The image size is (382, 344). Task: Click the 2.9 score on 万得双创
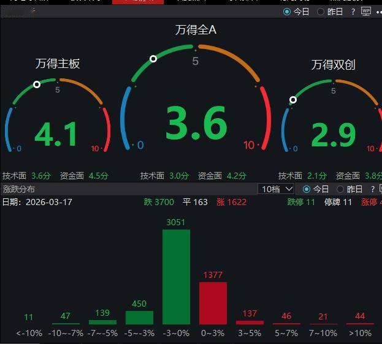pos(334,135)
